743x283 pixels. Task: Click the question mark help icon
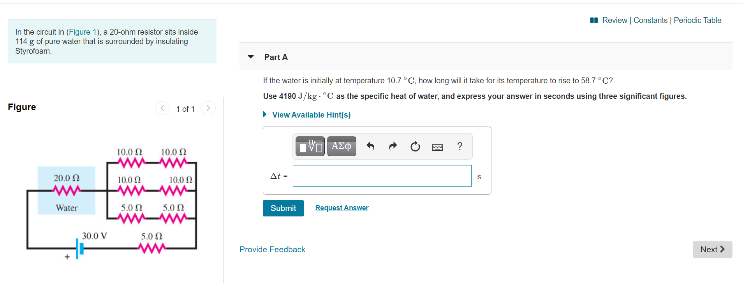[460, 146]
